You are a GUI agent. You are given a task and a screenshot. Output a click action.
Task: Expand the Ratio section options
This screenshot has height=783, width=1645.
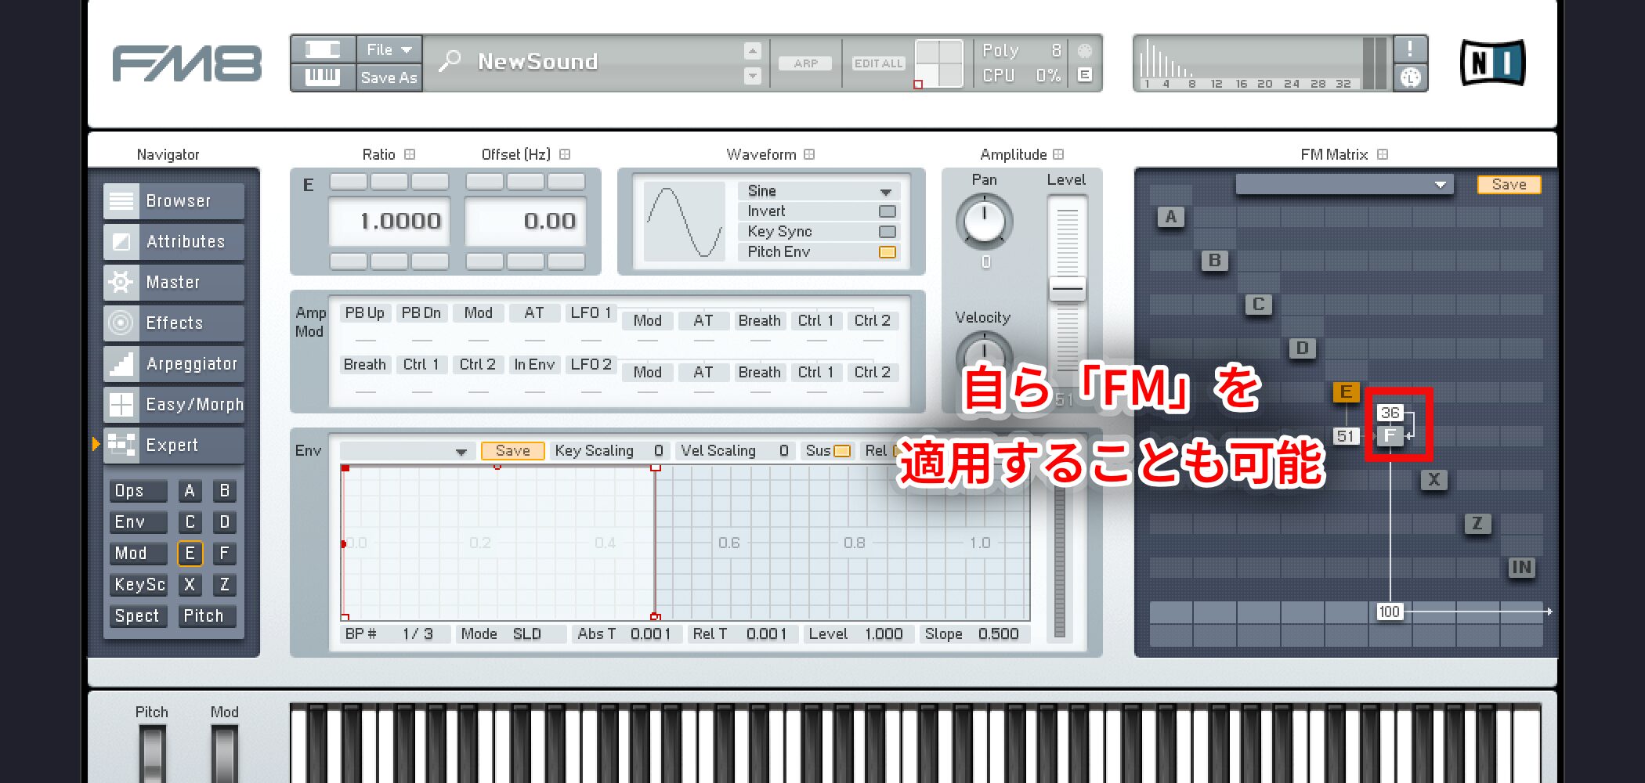[410, 154]
